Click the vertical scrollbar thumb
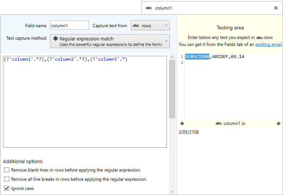The image size is (283, 195). [172, 89]
